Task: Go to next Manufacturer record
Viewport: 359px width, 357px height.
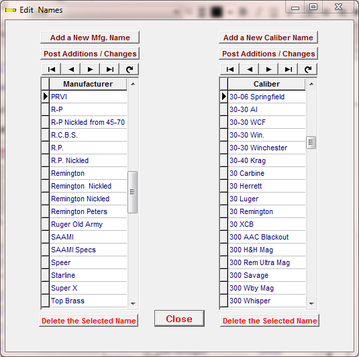Action: (91, 69)
